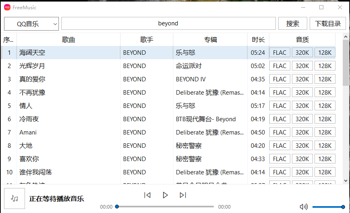Select the song 不再犹豫
The image size is (350, 213).
click(x=32, y=93)
